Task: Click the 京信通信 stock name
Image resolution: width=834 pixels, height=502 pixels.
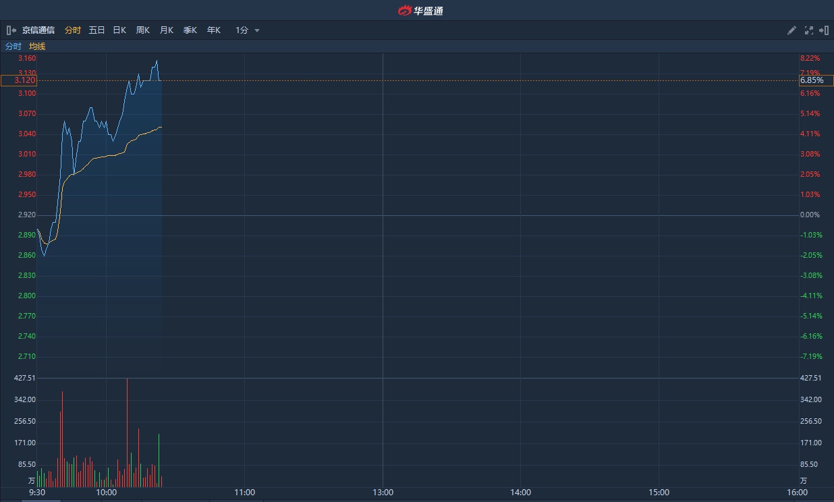Action: click(38, 30)
